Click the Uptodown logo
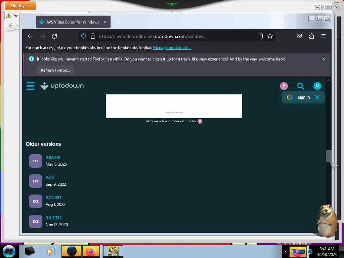 coord(62,86)
